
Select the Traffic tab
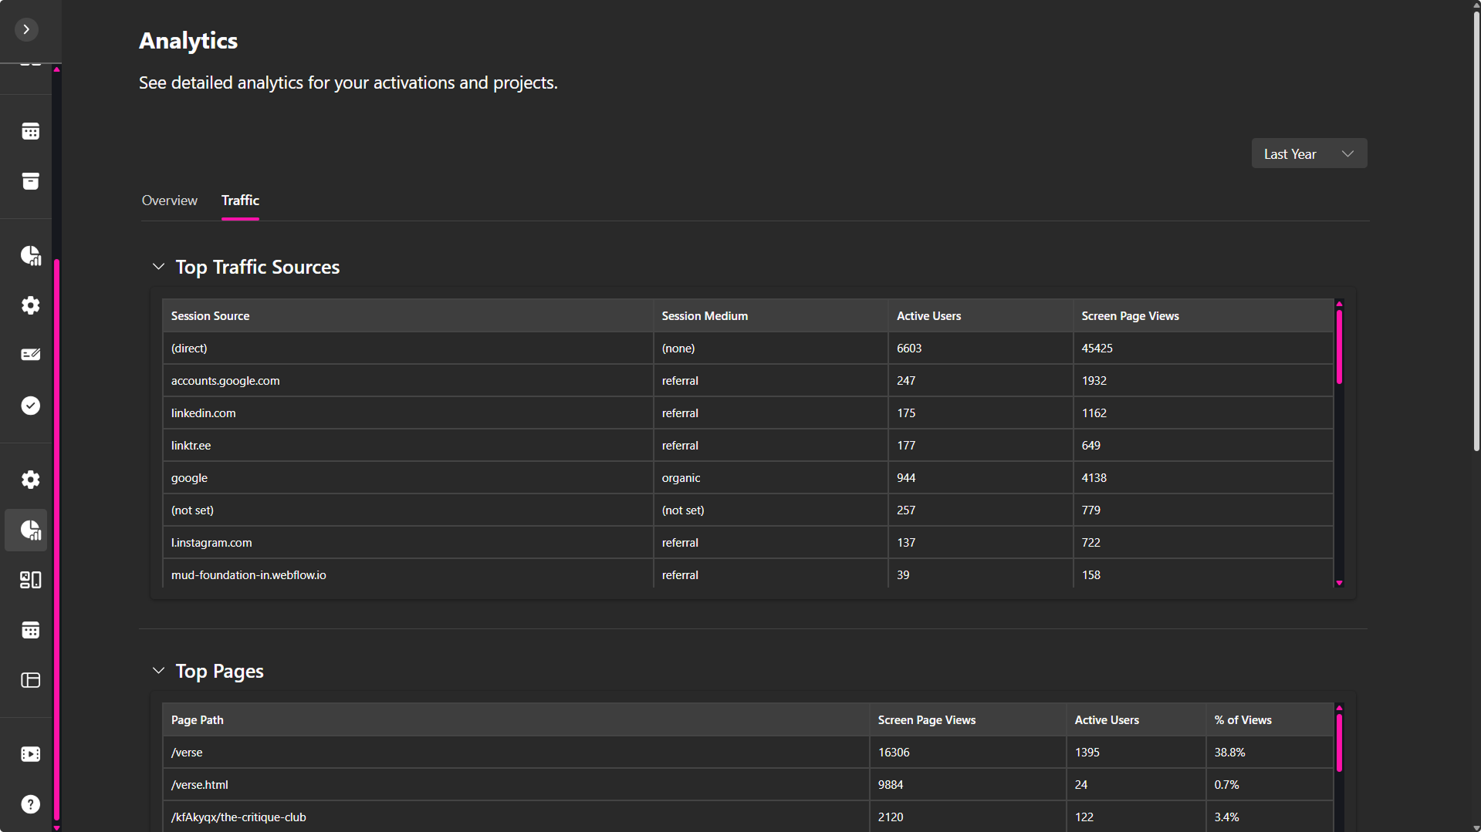(x=240, y=200)
